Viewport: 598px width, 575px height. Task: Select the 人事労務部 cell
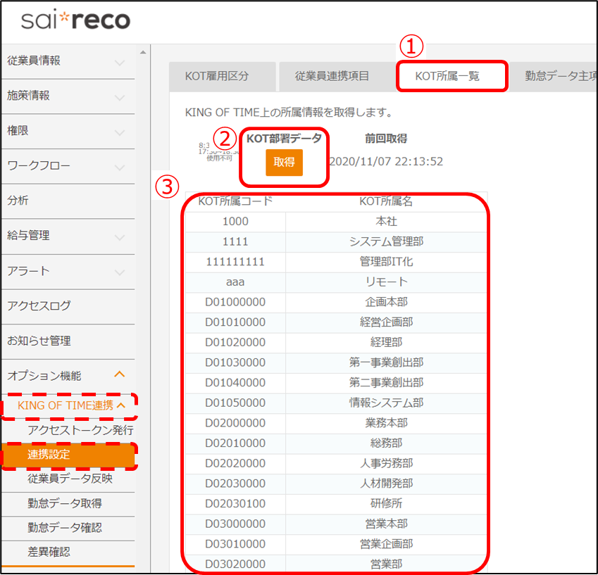pos(386,463)
